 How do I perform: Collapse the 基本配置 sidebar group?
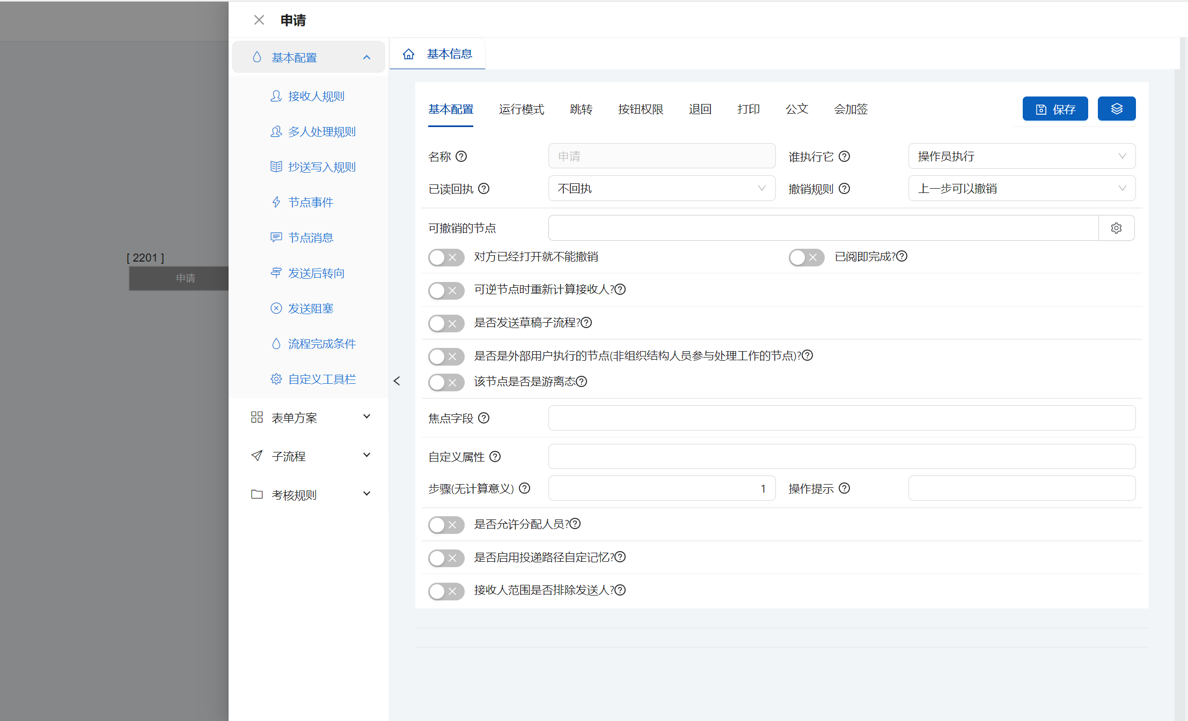[309, 57]
